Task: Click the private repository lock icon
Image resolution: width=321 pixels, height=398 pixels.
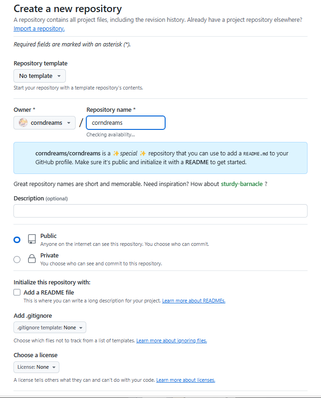Action: coord(32,259)
